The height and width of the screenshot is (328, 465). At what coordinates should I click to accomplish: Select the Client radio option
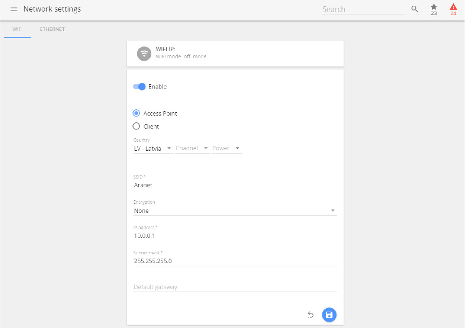(136, 127)
